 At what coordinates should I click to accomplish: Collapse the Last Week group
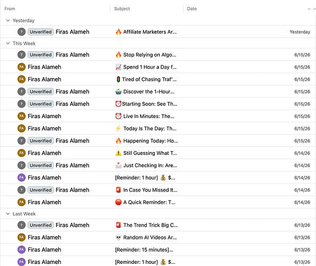pyautogui.click(x=8, y=214)
